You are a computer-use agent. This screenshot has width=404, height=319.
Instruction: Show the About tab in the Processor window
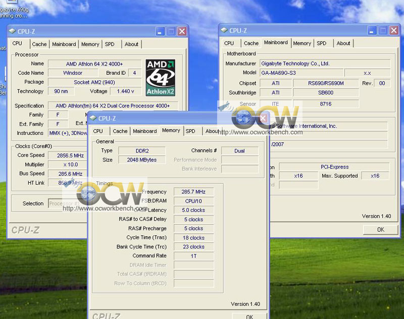tap(131, 44)
